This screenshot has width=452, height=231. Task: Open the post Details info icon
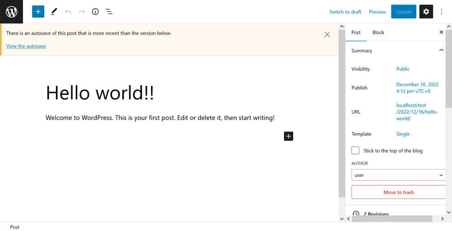point(95,12)
